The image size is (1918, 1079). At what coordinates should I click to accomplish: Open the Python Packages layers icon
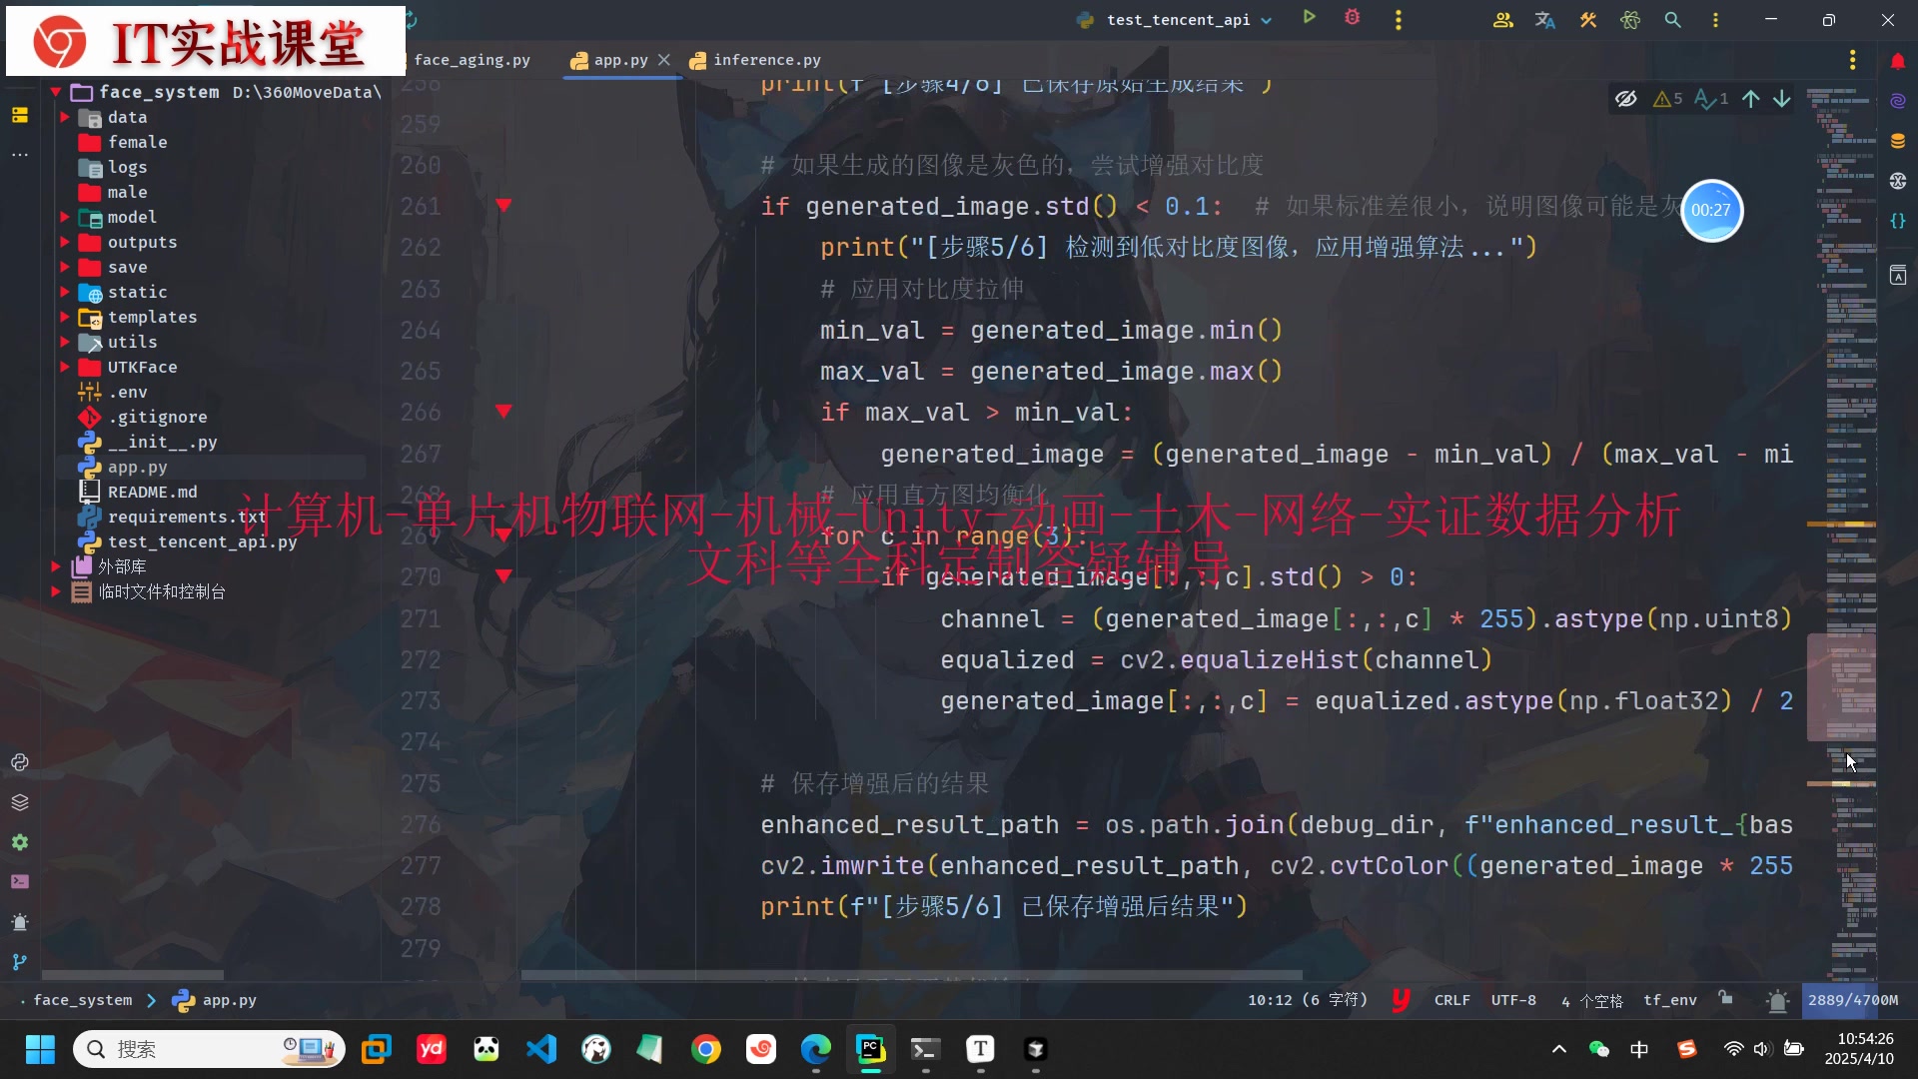[x=20, y=802]
